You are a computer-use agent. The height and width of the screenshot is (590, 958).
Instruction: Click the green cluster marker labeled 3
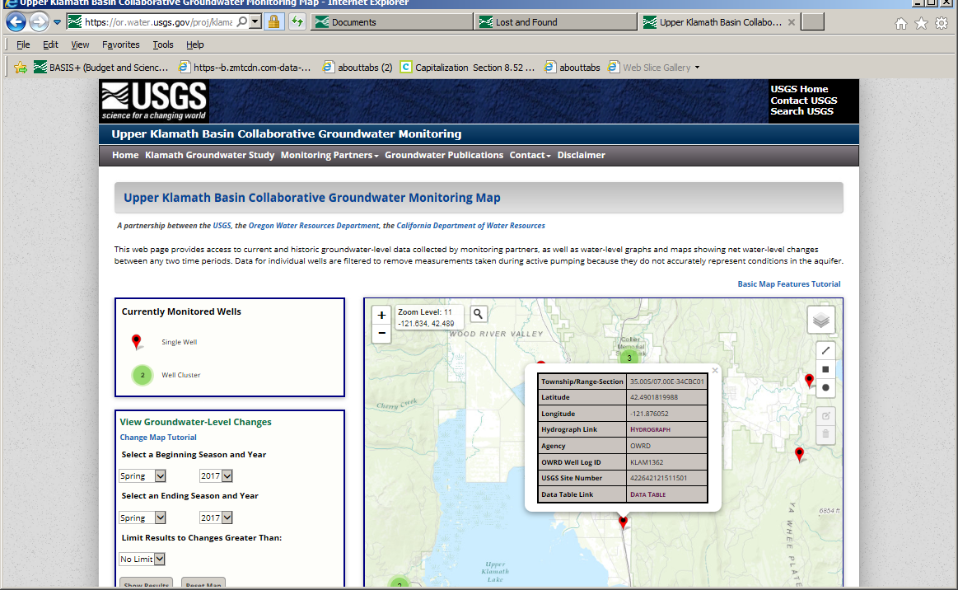tap(629, 358)
